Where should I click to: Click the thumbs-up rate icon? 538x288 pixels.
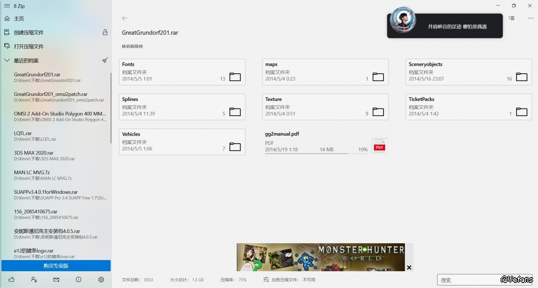(11, 280)
